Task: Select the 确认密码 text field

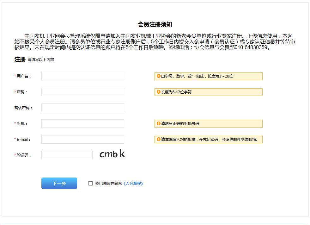Action: (x=82, y=108)
